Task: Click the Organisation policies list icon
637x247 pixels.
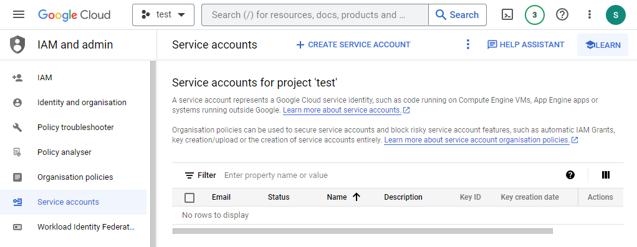Action: (17, 177)
